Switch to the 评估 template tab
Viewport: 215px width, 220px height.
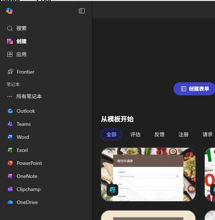point(135,134)
